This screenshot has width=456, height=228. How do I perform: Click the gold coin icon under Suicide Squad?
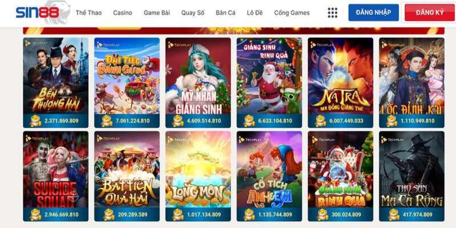click(36, 215)
